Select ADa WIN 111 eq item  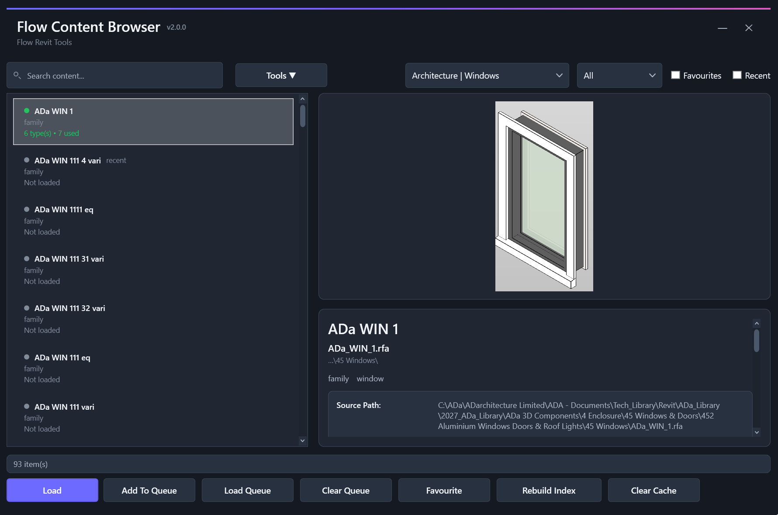point(153,368)
